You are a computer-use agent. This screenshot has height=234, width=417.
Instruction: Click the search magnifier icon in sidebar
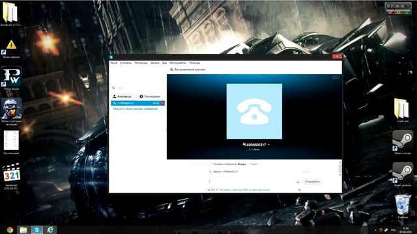tap(113, 88)
